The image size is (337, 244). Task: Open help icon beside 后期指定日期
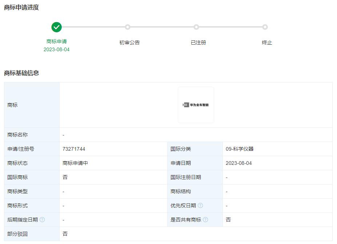(x=42, y=220)
